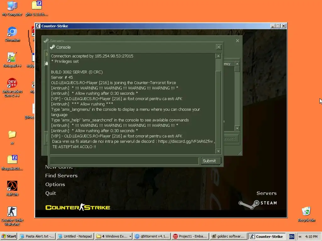Open fitzquake08 zip archive icon
322x241 pixels.
click(12, 163)
